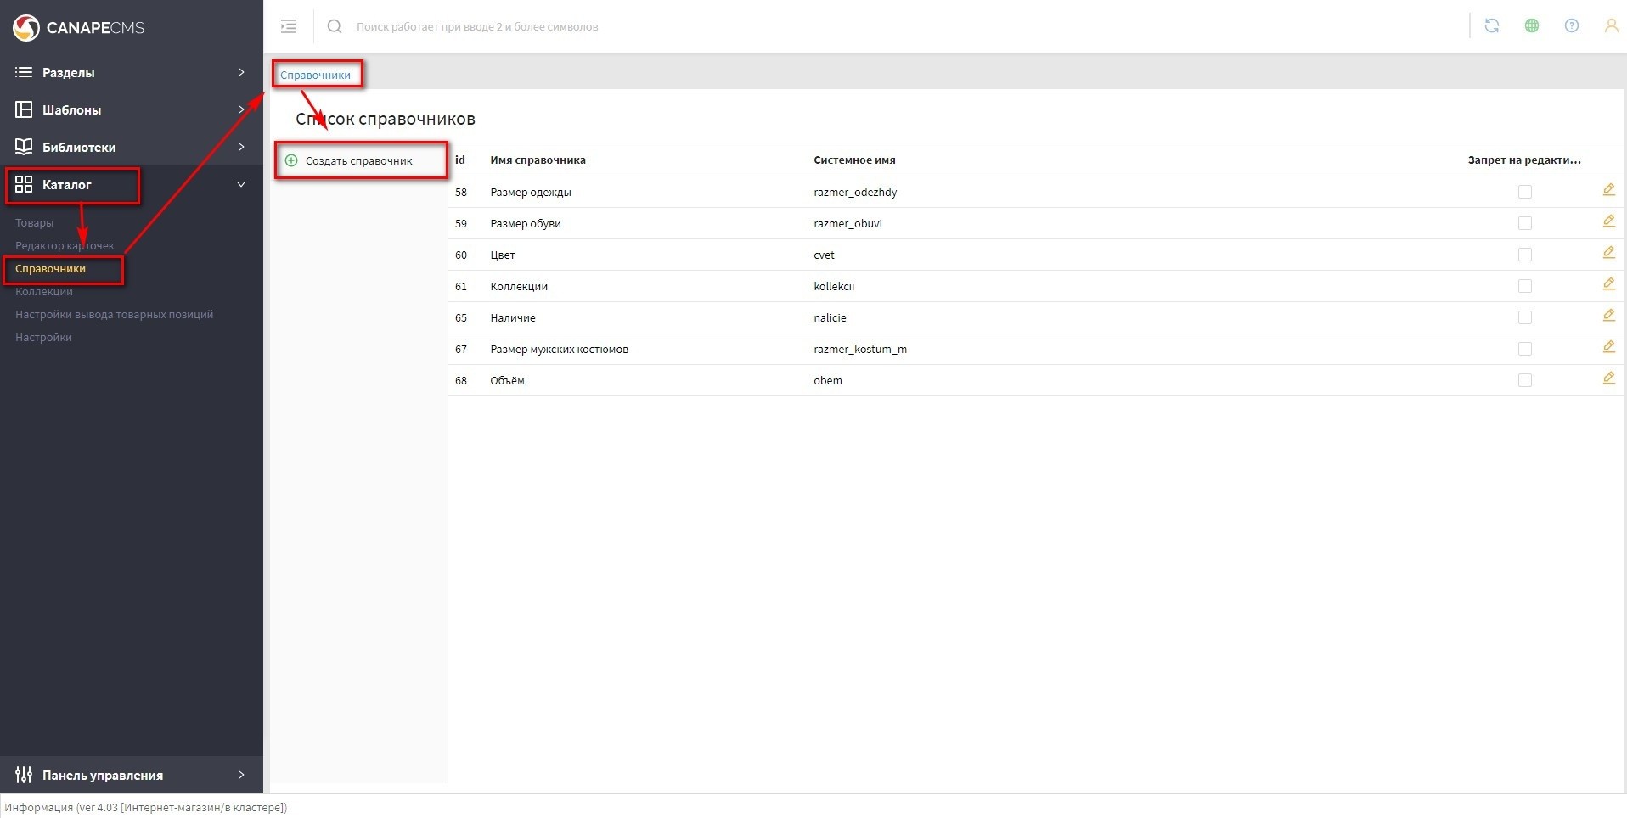The height and width of the screenshot is (818, 1627).
Task: Open the globe site icon
Action: pyautogui.click(x=1531, y=26)
